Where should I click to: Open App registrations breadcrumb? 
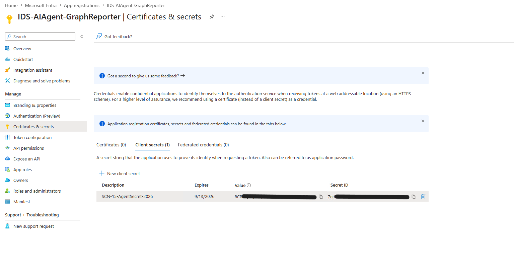(82, 5)
